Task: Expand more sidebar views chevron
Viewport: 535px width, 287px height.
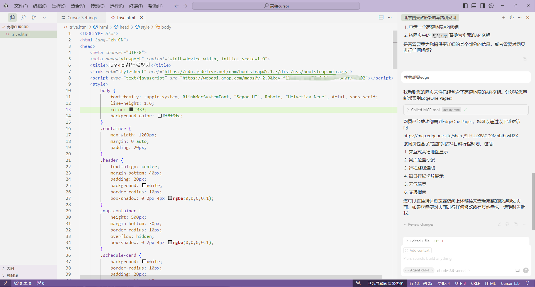Action: pyautogui.click(x=44, y=18)
